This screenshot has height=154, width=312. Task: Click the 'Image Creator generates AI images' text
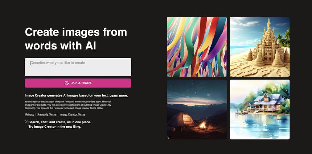tap(67, 95)
